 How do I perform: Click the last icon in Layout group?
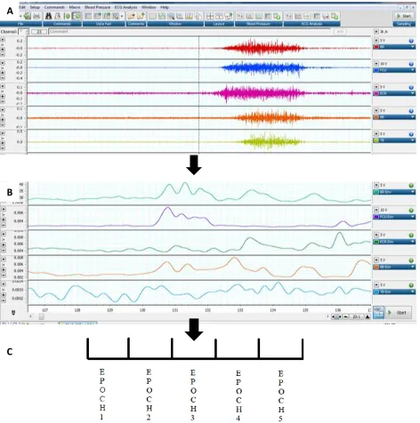[x=229, y=16]
